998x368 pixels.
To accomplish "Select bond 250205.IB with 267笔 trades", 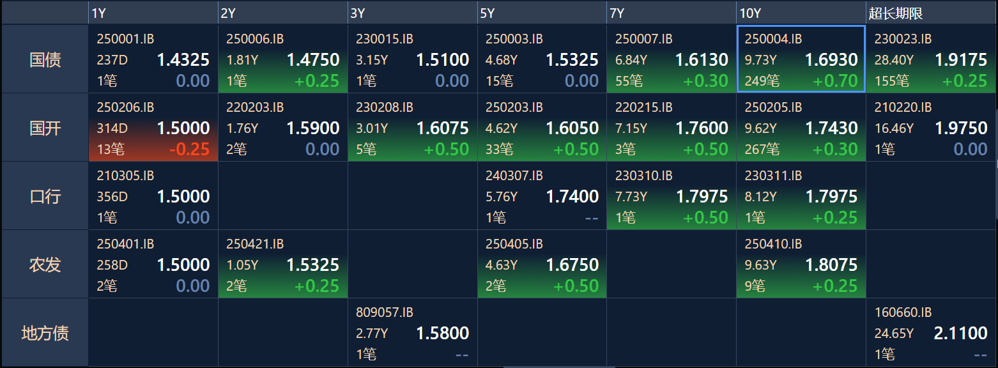I will [x=801, y=128].
